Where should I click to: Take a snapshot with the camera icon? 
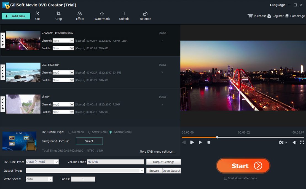[281, 142]
